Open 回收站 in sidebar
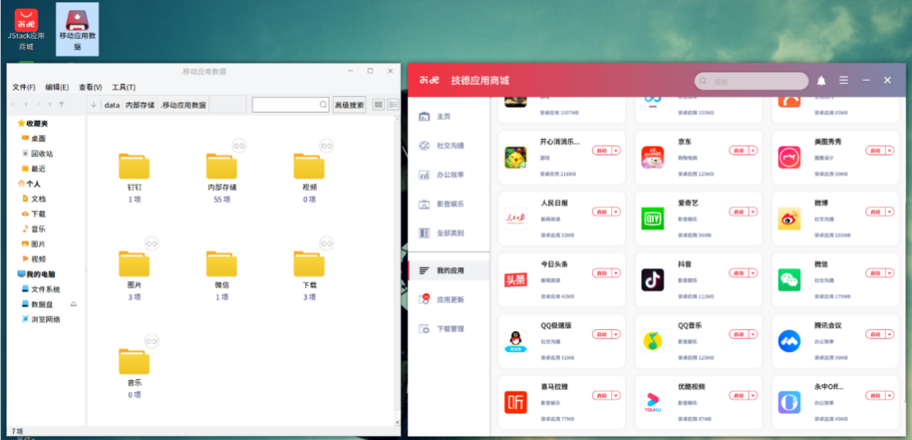The height and width of the screenshot is (440, 912). [x=37, y=154]
